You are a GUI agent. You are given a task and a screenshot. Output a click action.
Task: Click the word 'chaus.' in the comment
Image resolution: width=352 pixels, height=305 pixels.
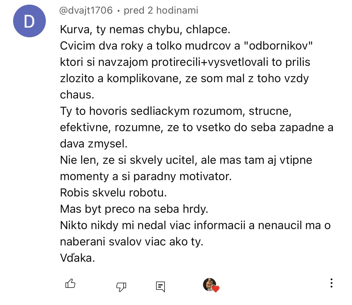(77, 95)
